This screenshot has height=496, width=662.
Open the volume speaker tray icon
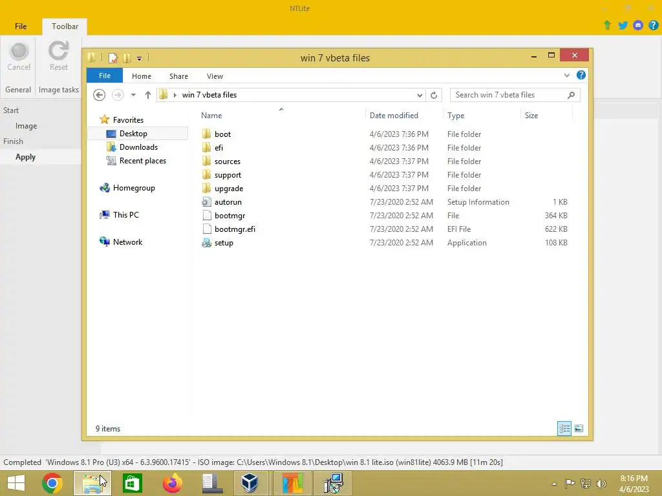coord(601,484)
